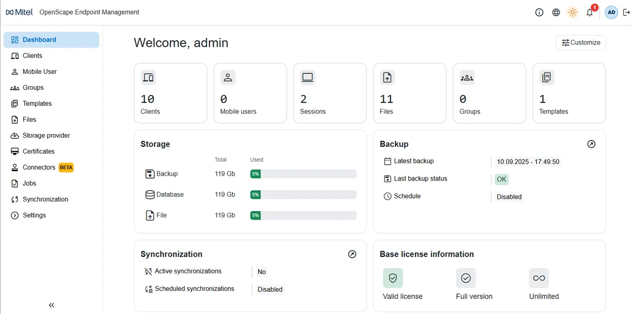Open Files in the sidebar

(x=51, y=119)
